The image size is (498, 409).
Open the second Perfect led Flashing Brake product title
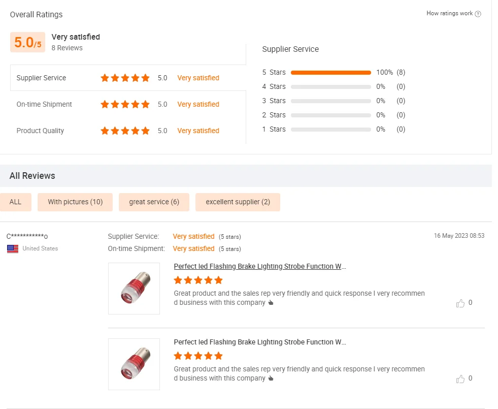[x=260, y=342]
